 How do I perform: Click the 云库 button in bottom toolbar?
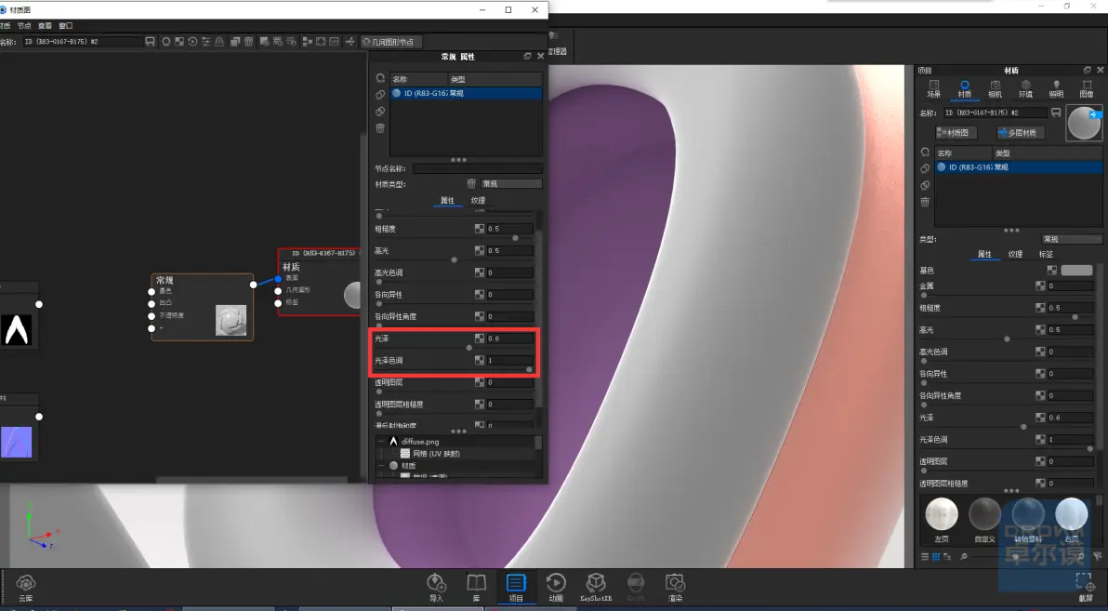tap(25, 588)
